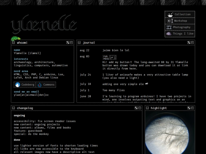Click the 'Too many flies' journal entry
This screenshot has width=206, height=154.
coord(114,90)
